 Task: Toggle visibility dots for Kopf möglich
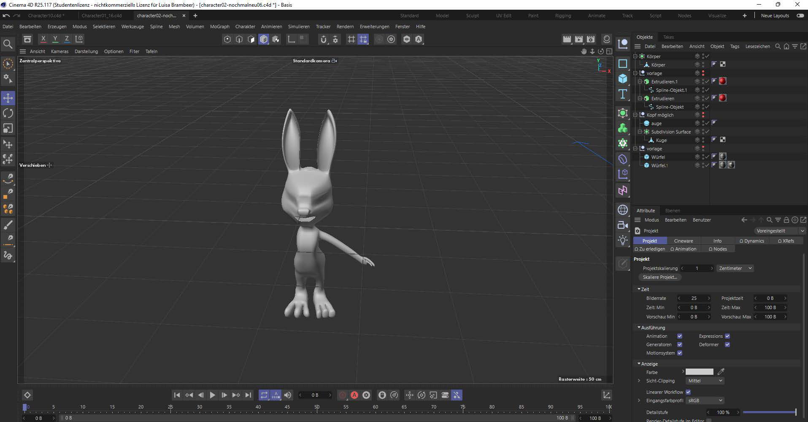pos(703,115)
